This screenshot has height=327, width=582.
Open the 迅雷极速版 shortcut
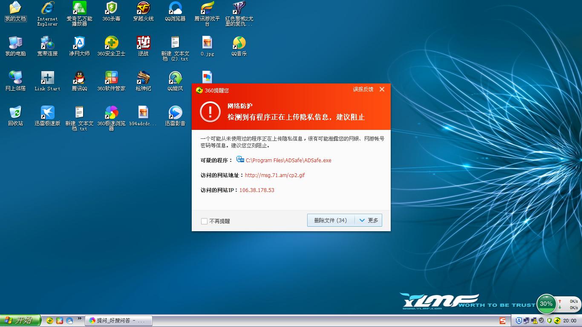pyautogui.click(x=47, y=116)
